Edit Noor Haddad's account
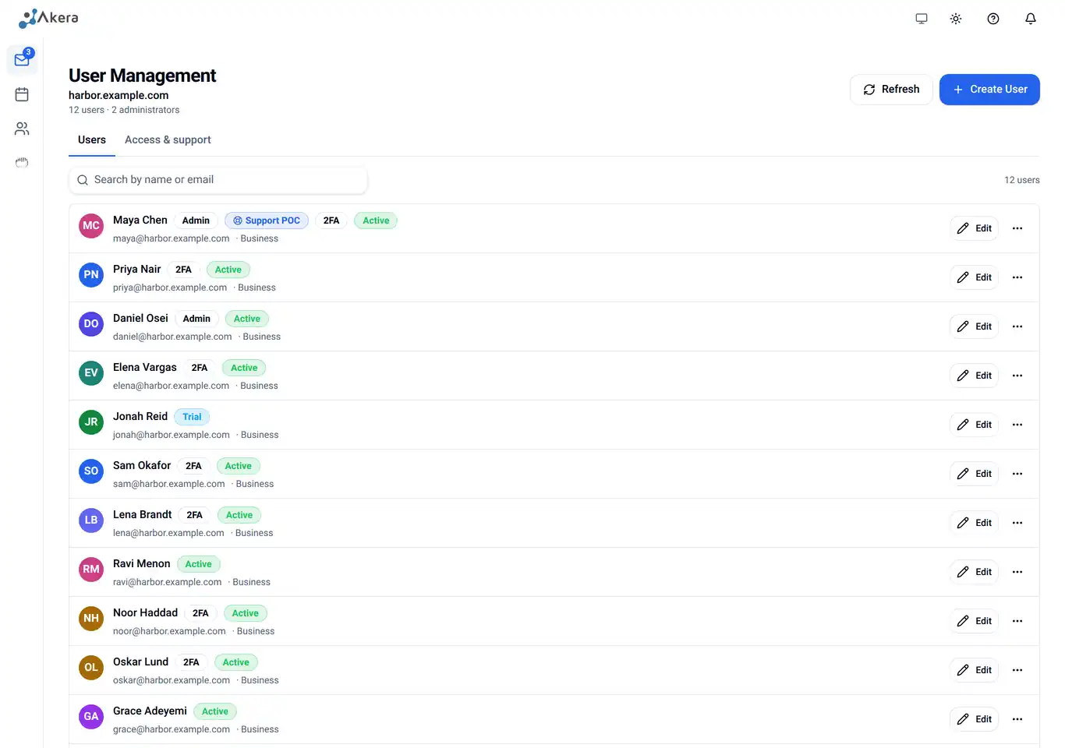The image size is (1065, 748). click(974, 621)
